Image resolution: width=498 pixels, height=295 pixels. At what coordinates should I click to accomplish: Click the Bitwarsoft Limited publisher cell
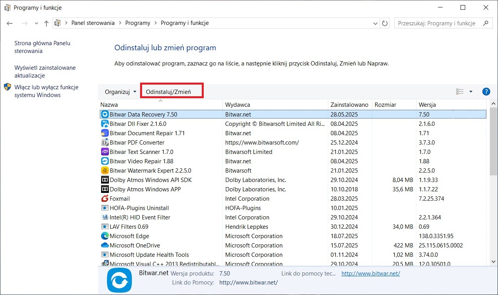pyautogui.click(x=249, y=152)
